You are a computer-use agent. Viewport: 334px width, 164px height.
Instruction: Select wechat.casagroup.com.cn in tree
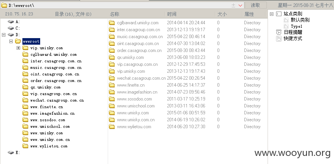pyautogui.click(x=57, y=100)
